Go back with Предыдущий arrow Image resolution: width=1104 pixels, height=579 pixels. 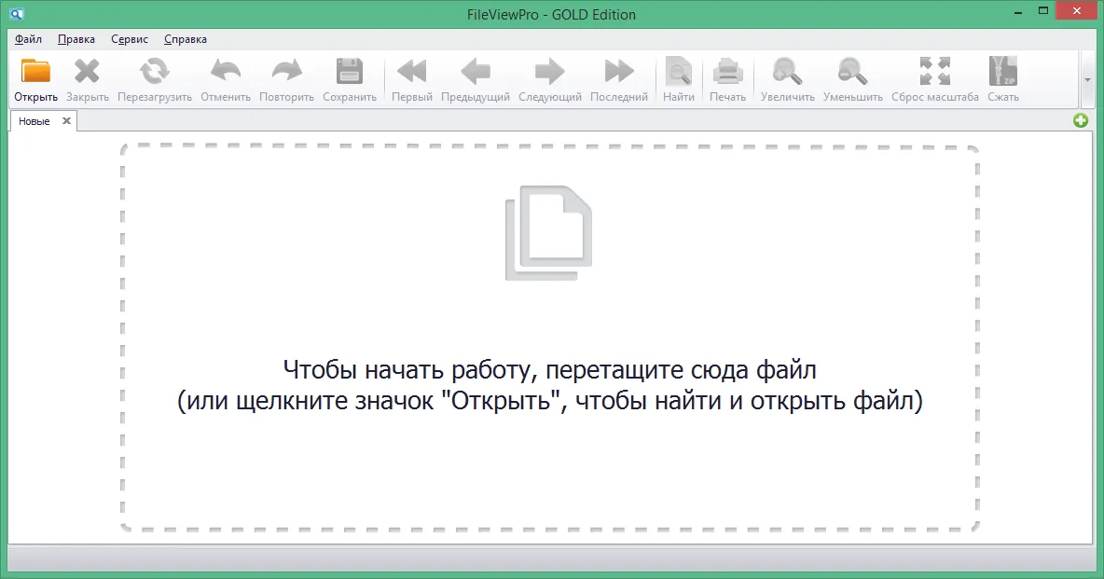[x=476, y=72]
